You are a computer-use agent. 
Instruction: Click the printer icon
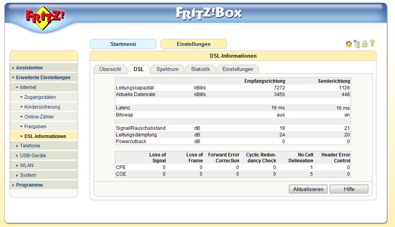tap(364, 44)
